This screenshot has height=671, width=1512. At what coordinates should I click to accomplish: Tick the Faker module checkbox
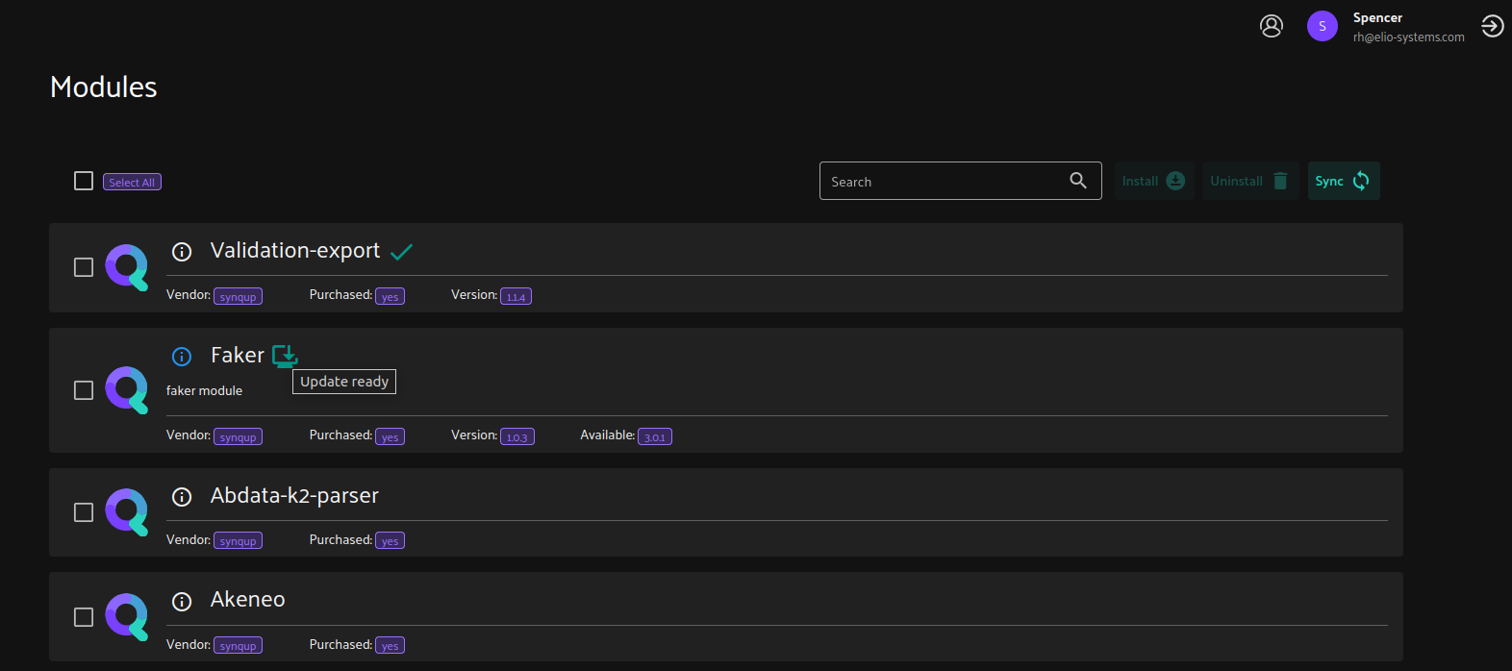coord(84,390)
